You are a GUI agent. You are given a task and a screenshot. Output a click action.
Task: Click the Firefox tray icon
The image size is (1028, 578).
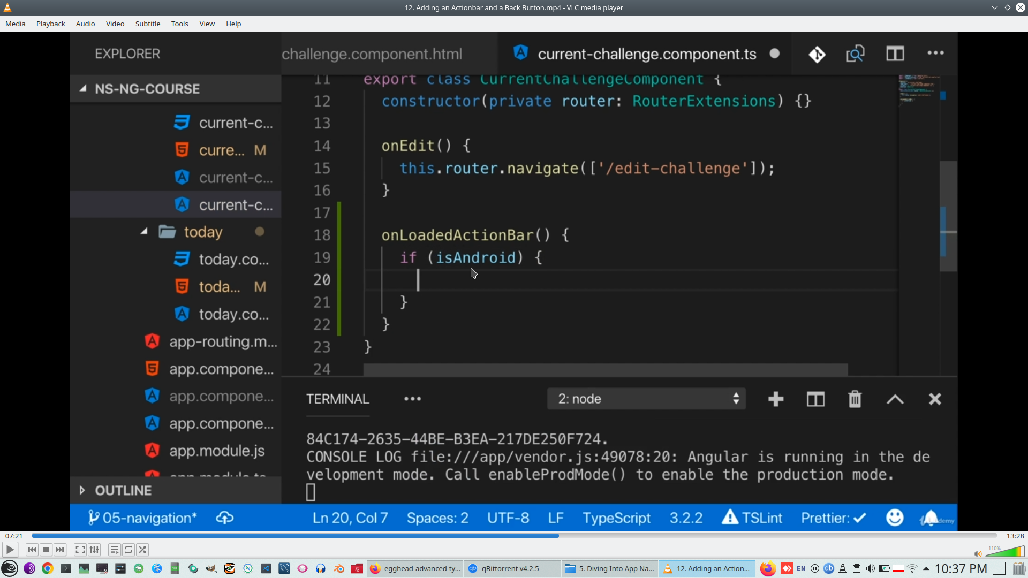pyautogui.click(x=768, y=568)
